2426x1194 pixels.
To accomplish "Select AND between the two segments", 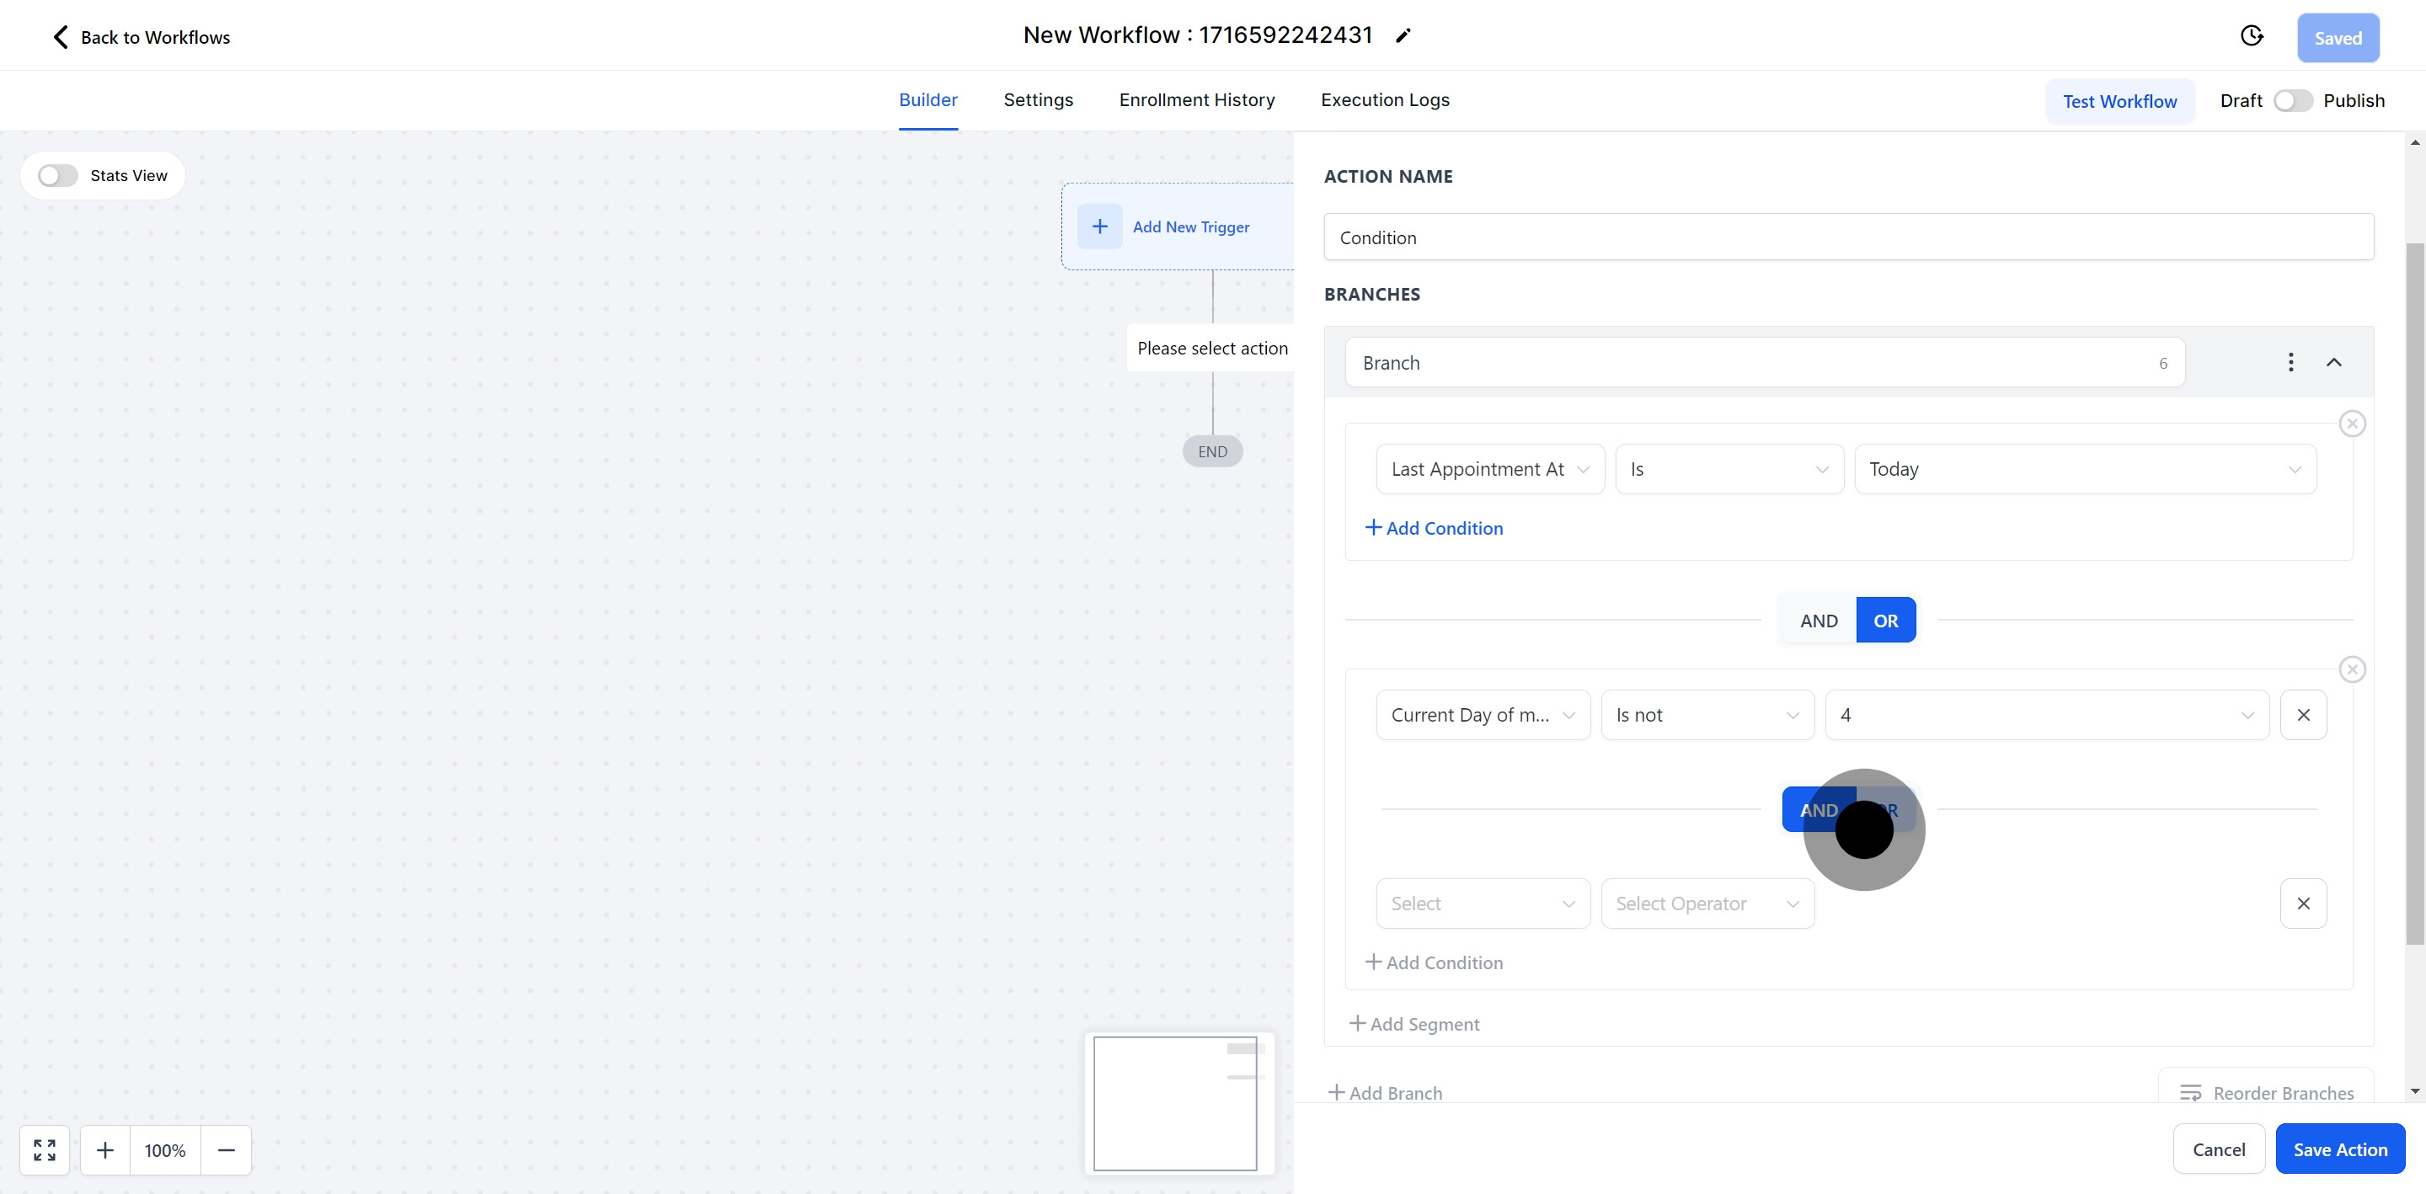I will click(x=1818, y=621).
